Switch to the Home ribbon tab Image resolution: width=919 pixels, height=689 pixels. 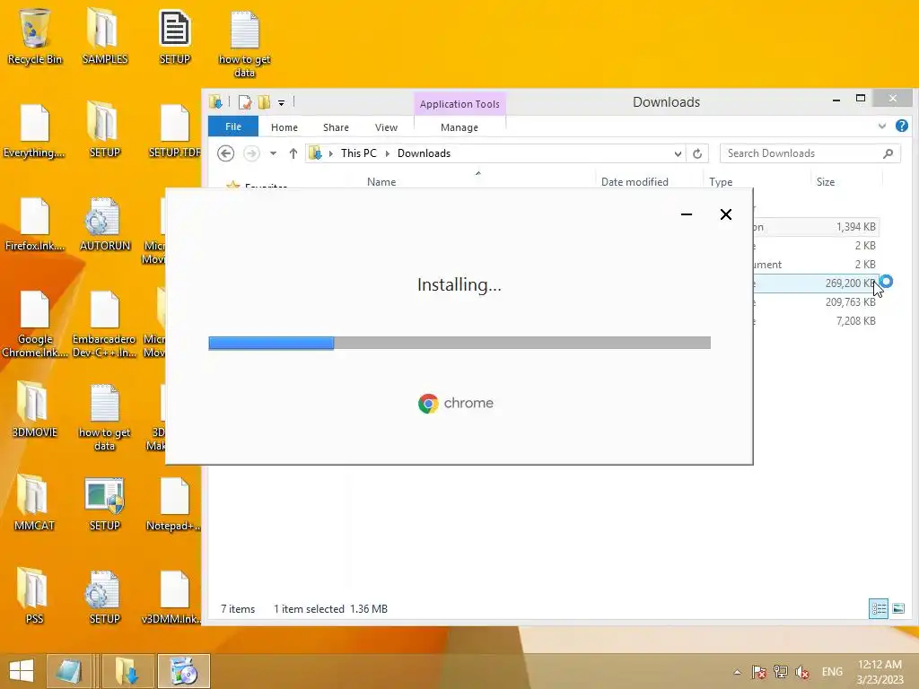pyautogui.click(x=284, y=127)
